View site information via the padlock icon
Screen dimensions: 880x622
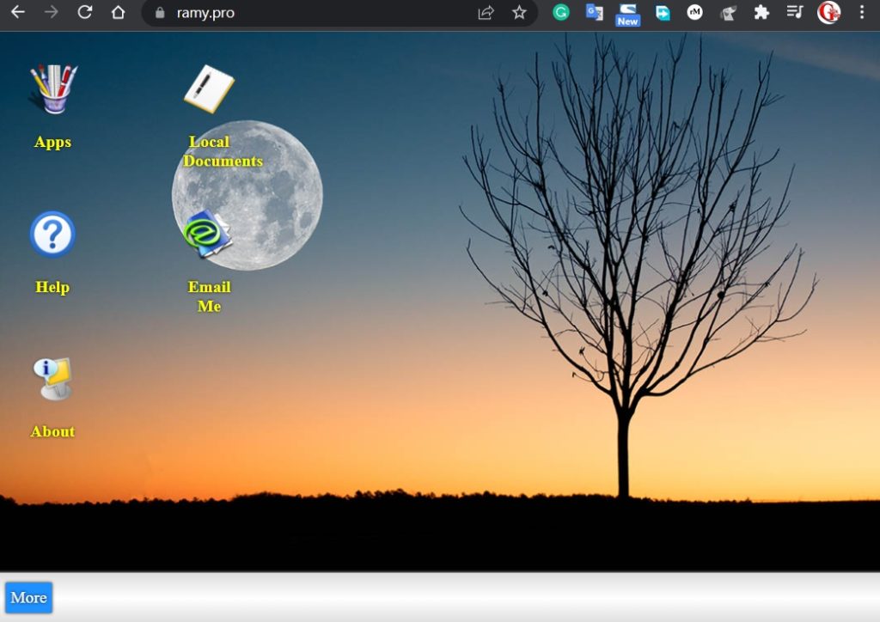coord(159,13)
